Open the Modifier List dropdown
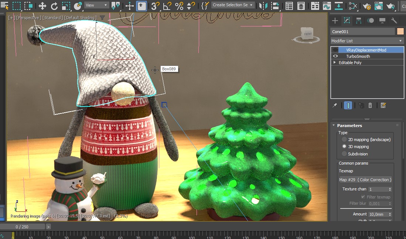The image size is (406, 239). coord(367,41)
